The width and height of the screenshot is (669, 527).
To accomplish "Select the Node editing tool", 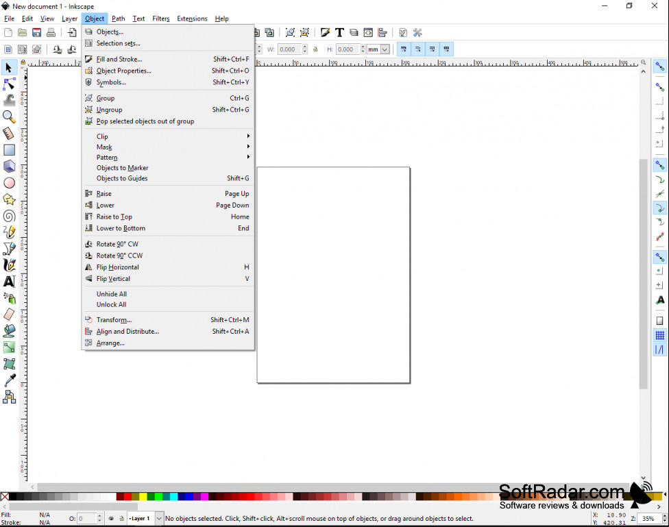I will click(x=9, y=84).
